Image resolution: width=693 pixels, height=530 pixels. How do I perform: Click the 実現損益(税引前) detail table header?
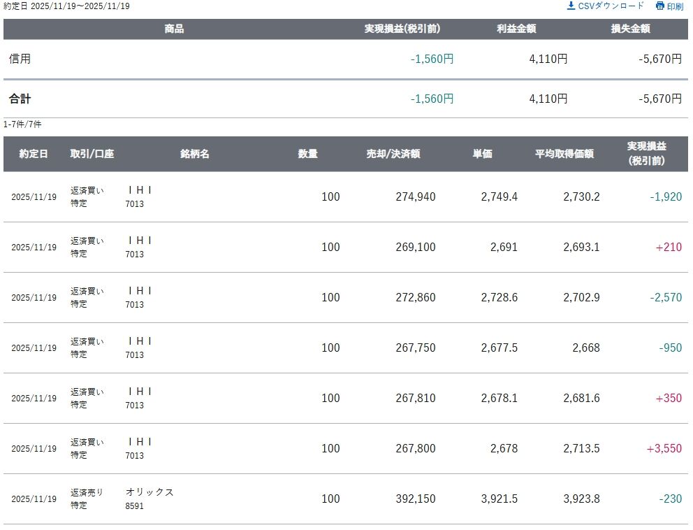(x=646, y=154)
